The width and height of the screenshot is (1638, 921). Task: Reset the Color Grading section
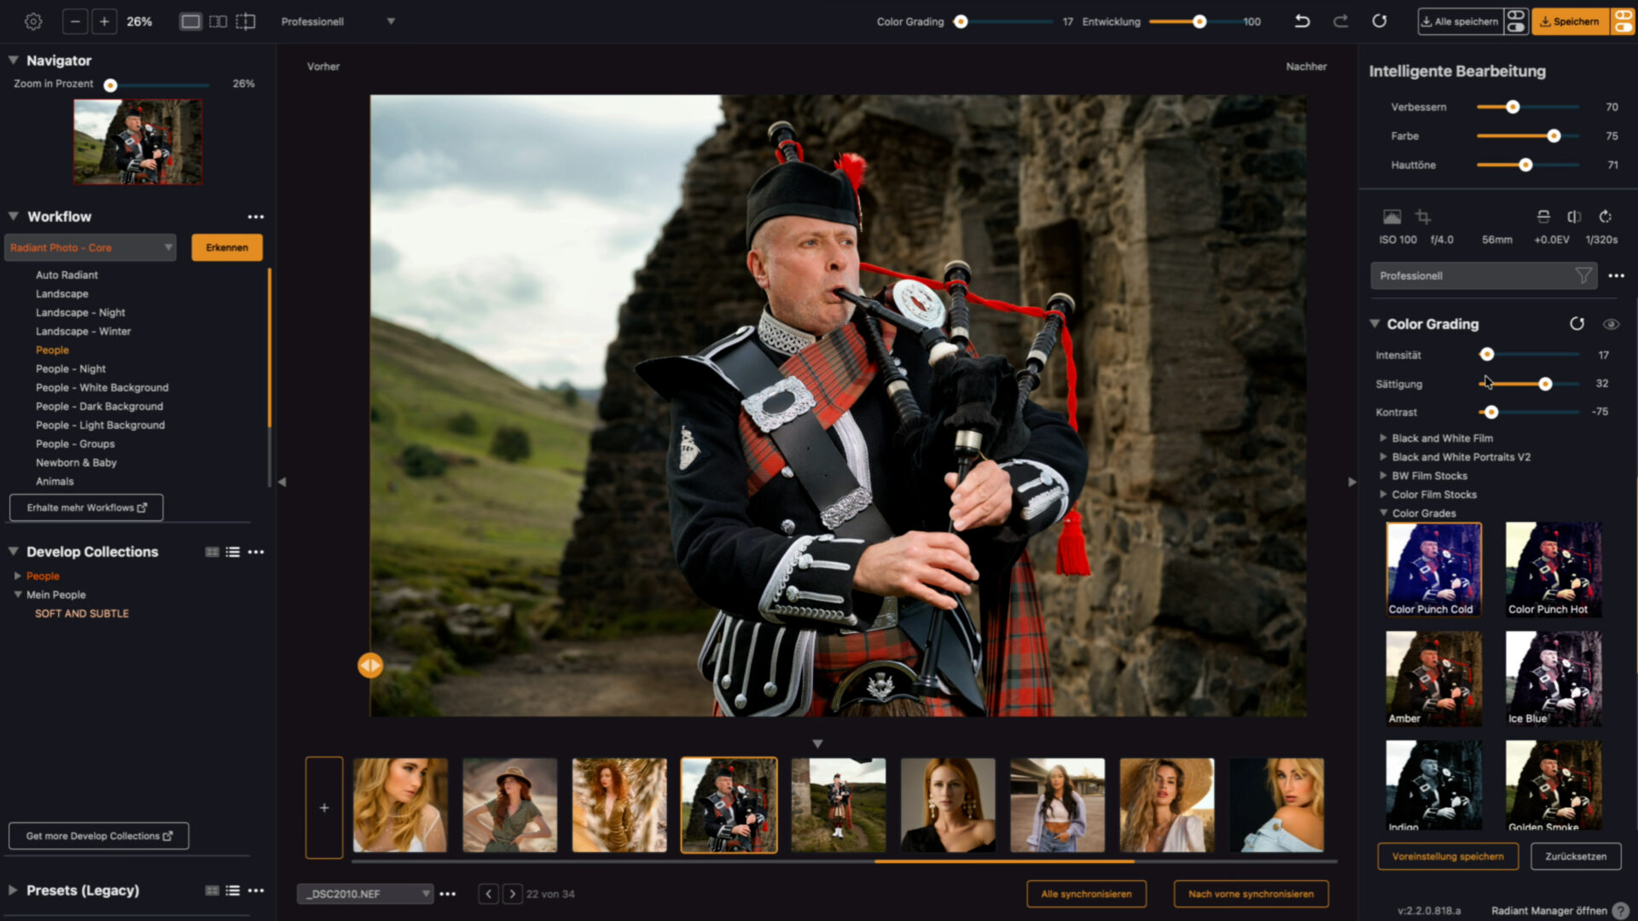pyautogui.click(x=1577, y=324)
